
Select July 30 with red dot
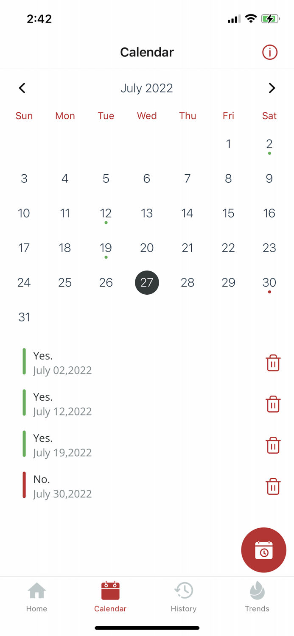(x=269, y=282)
